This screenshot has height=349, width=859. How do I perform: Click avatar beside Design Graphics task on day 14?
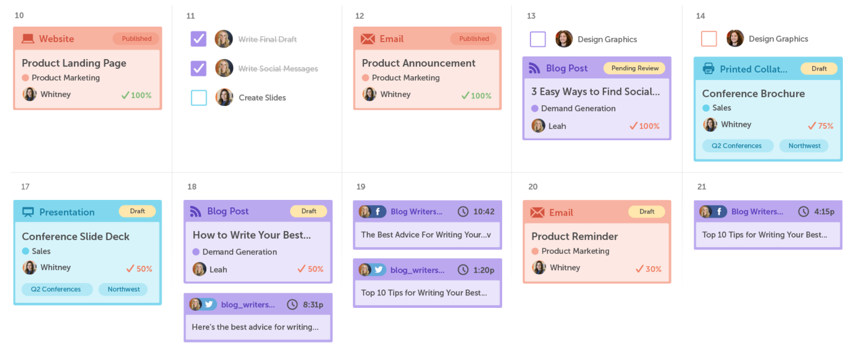(735, 39)
